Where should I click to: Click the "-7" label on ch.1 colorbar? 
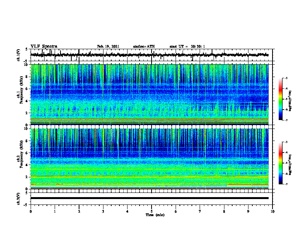tap(286, 120)
